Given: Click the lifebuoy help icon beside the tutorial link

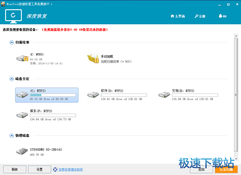Looking at the screenshot, I should (x=55, y=170).
